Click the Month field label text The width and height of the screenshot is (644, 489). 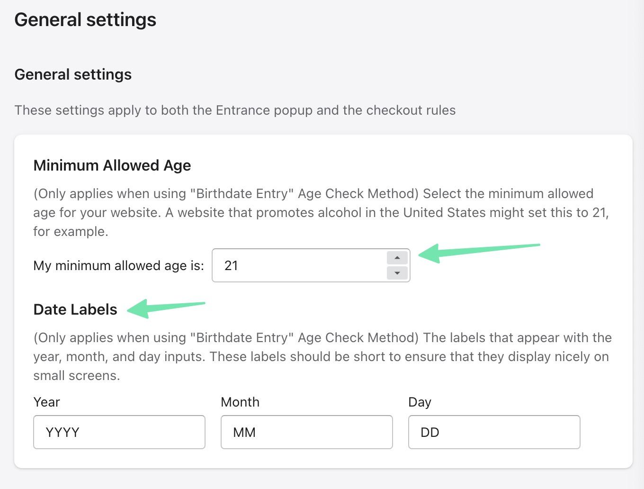tap(240, 402)
